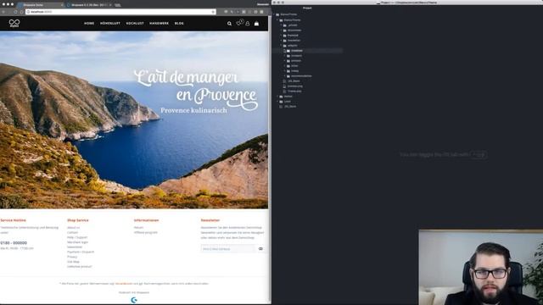Screen dimensions: 543x305
Task: Click the Versandkosten link in footer note
Action: point(124,284)
